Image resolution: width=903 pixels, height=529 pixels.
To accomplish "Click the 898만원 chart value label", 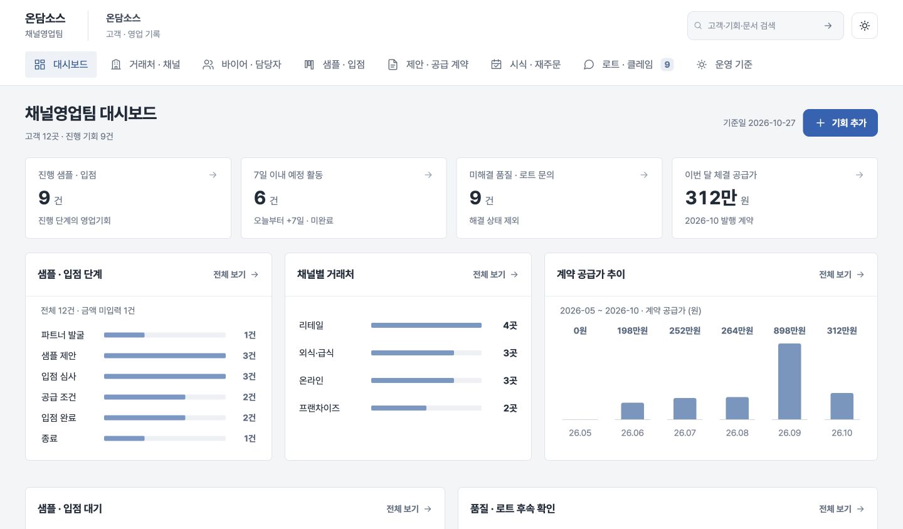I will (789, 330).
